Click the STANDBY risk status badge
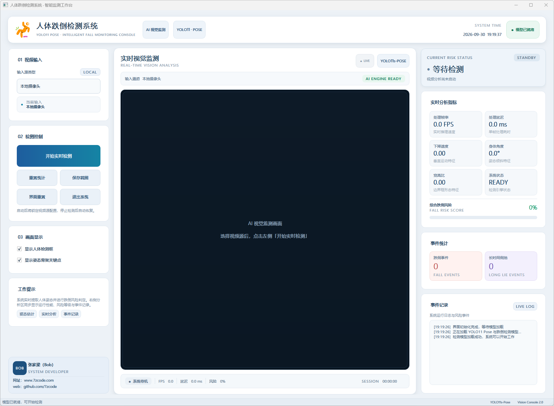 pos(526,58)
